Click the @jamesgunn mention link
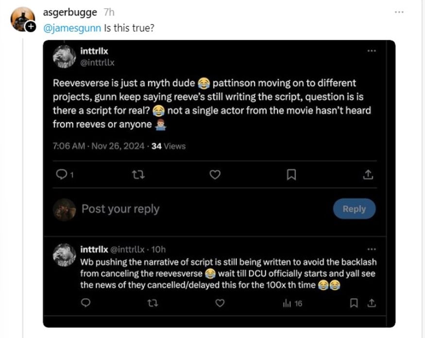Viewport: 425px width, 338px height. pos(73,28)
